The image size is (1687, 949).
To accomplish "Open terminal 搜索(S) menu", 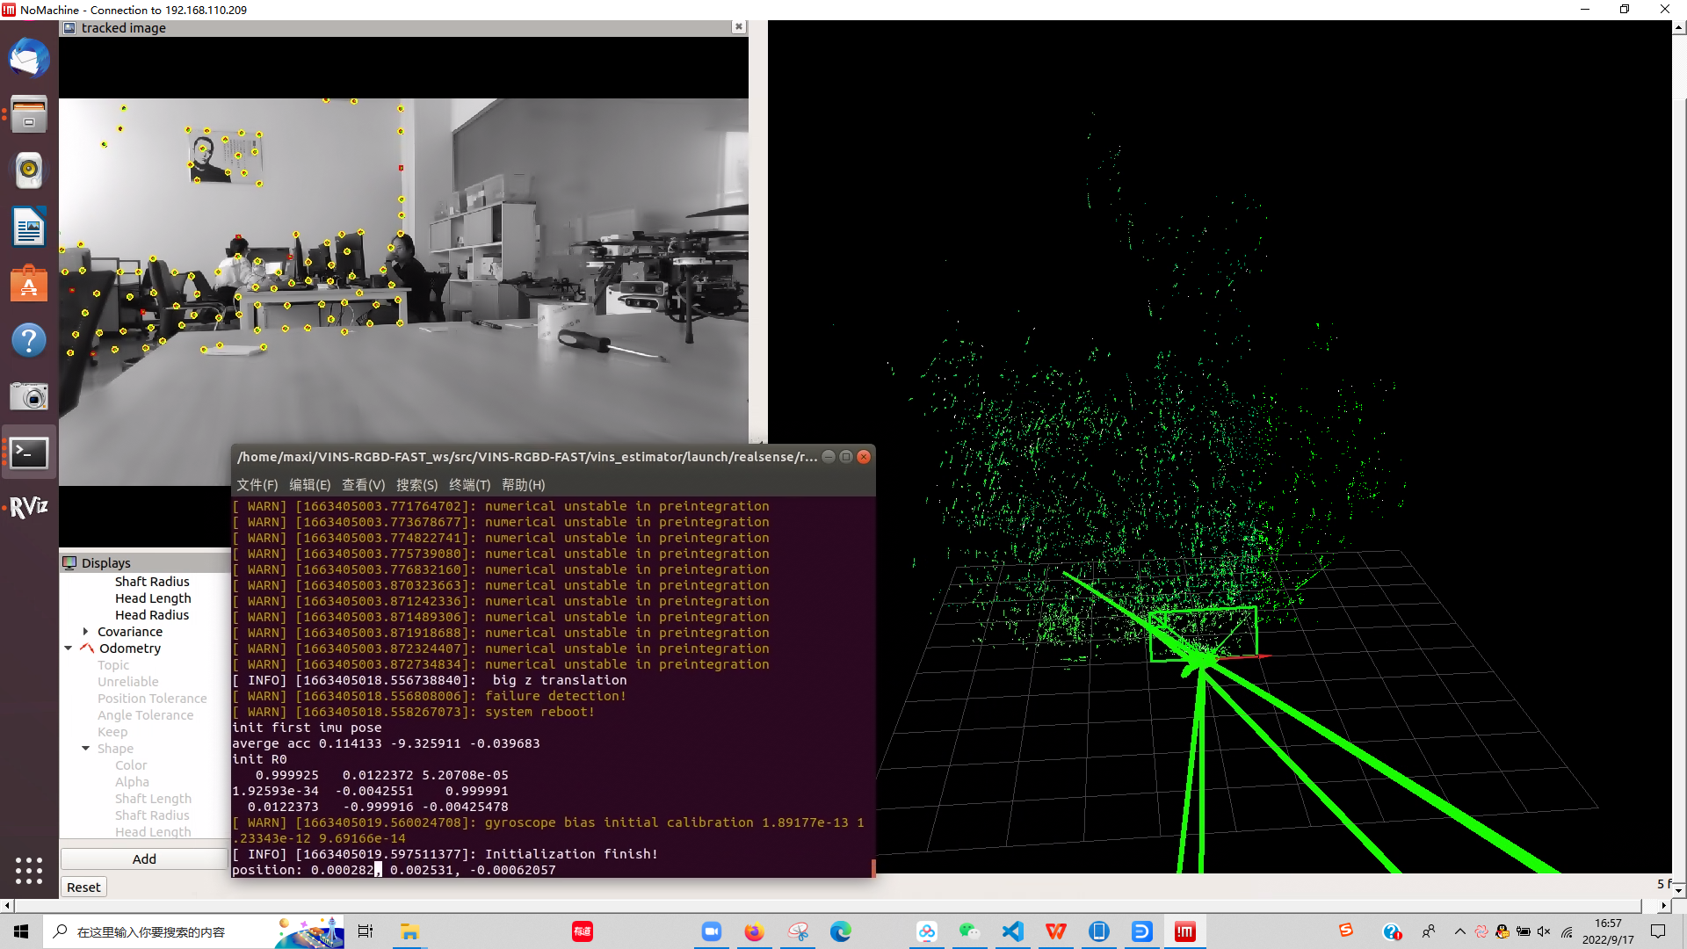I will [x=416, y=485].
